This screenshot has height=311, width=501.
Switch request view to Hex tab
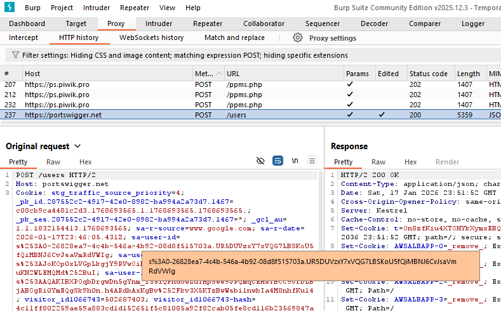pos(85,162)
